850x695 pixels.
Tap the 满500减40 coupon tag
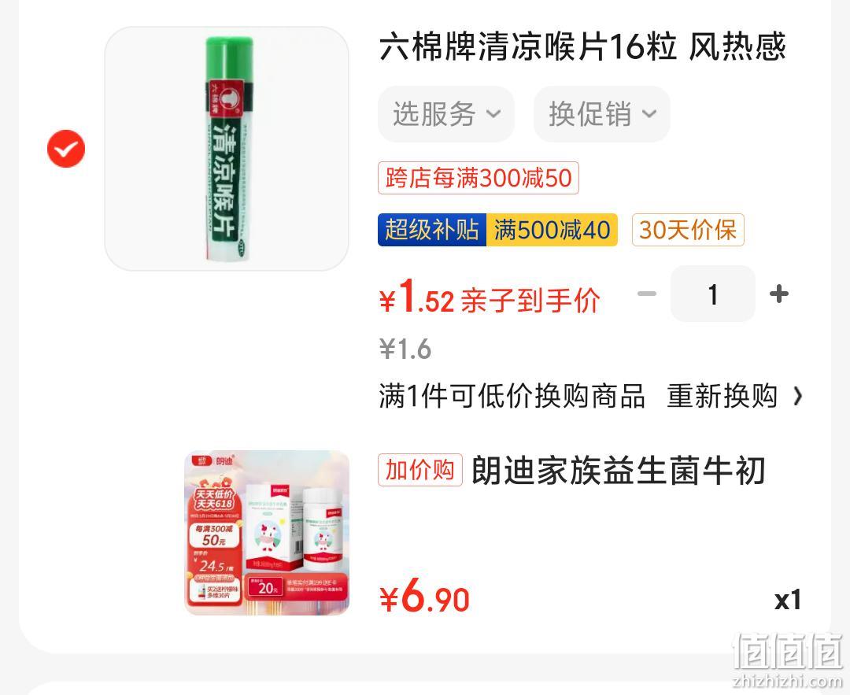tap(552, 230)
